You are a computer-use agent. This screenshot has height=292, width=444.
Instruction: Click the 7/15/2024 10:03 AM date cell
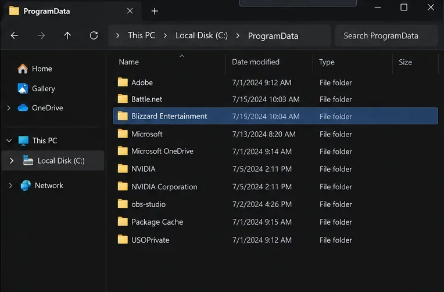click(266, 99)
